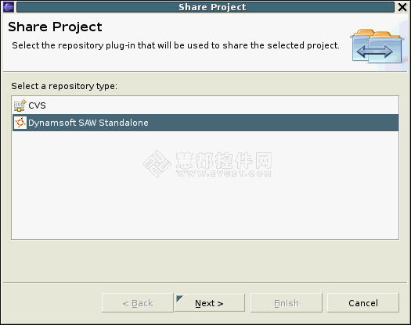Click the Eclipse window menu icon
Screen dimensions: 411x325
coord(9,7)
